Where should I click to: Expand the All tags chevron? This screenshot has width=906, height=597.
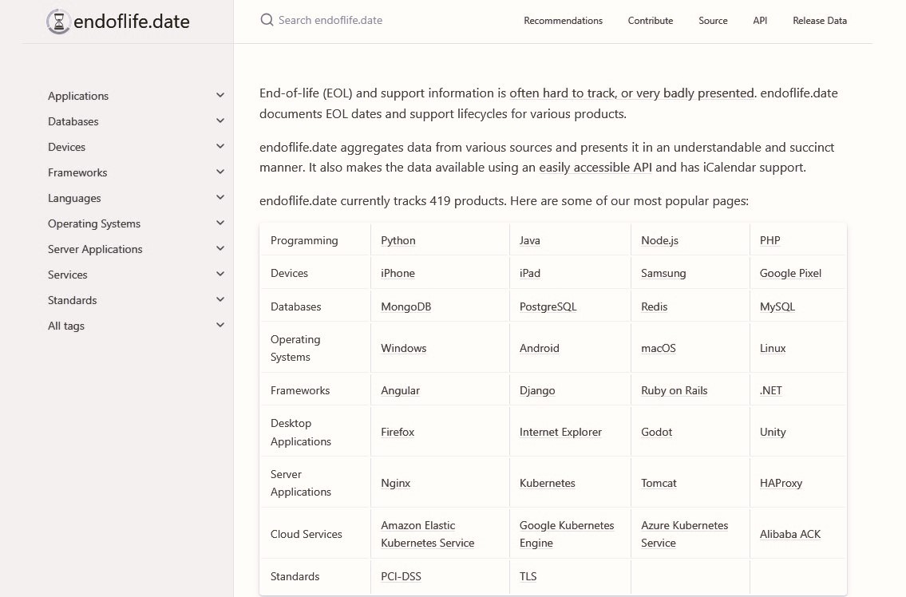tap(220, 326)
